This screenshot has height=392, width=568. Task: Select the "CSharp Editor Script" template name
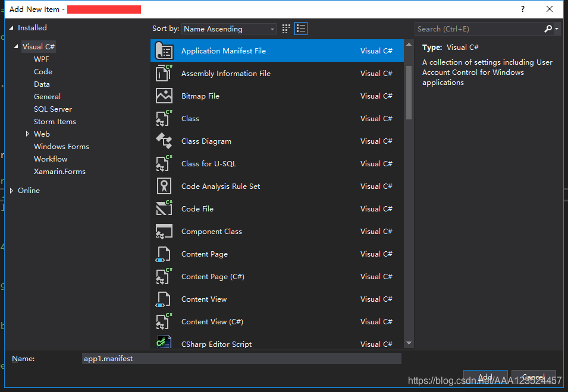[x=216, y=344]
